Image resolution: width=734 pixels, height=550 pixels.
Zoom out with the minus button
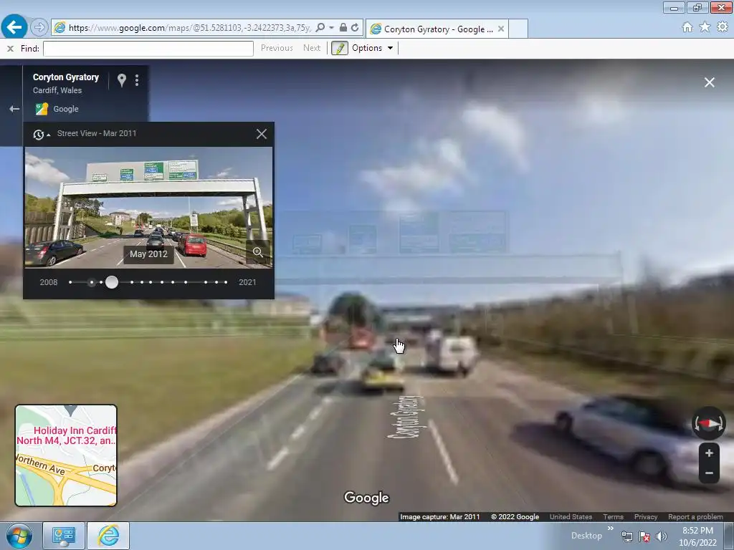point(709,473)
